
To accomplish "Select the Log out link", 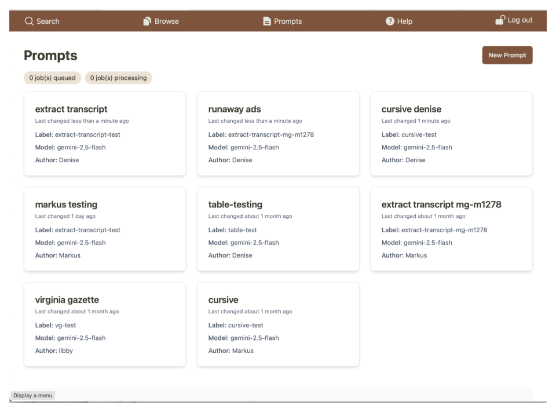I will tap(520, 20).
